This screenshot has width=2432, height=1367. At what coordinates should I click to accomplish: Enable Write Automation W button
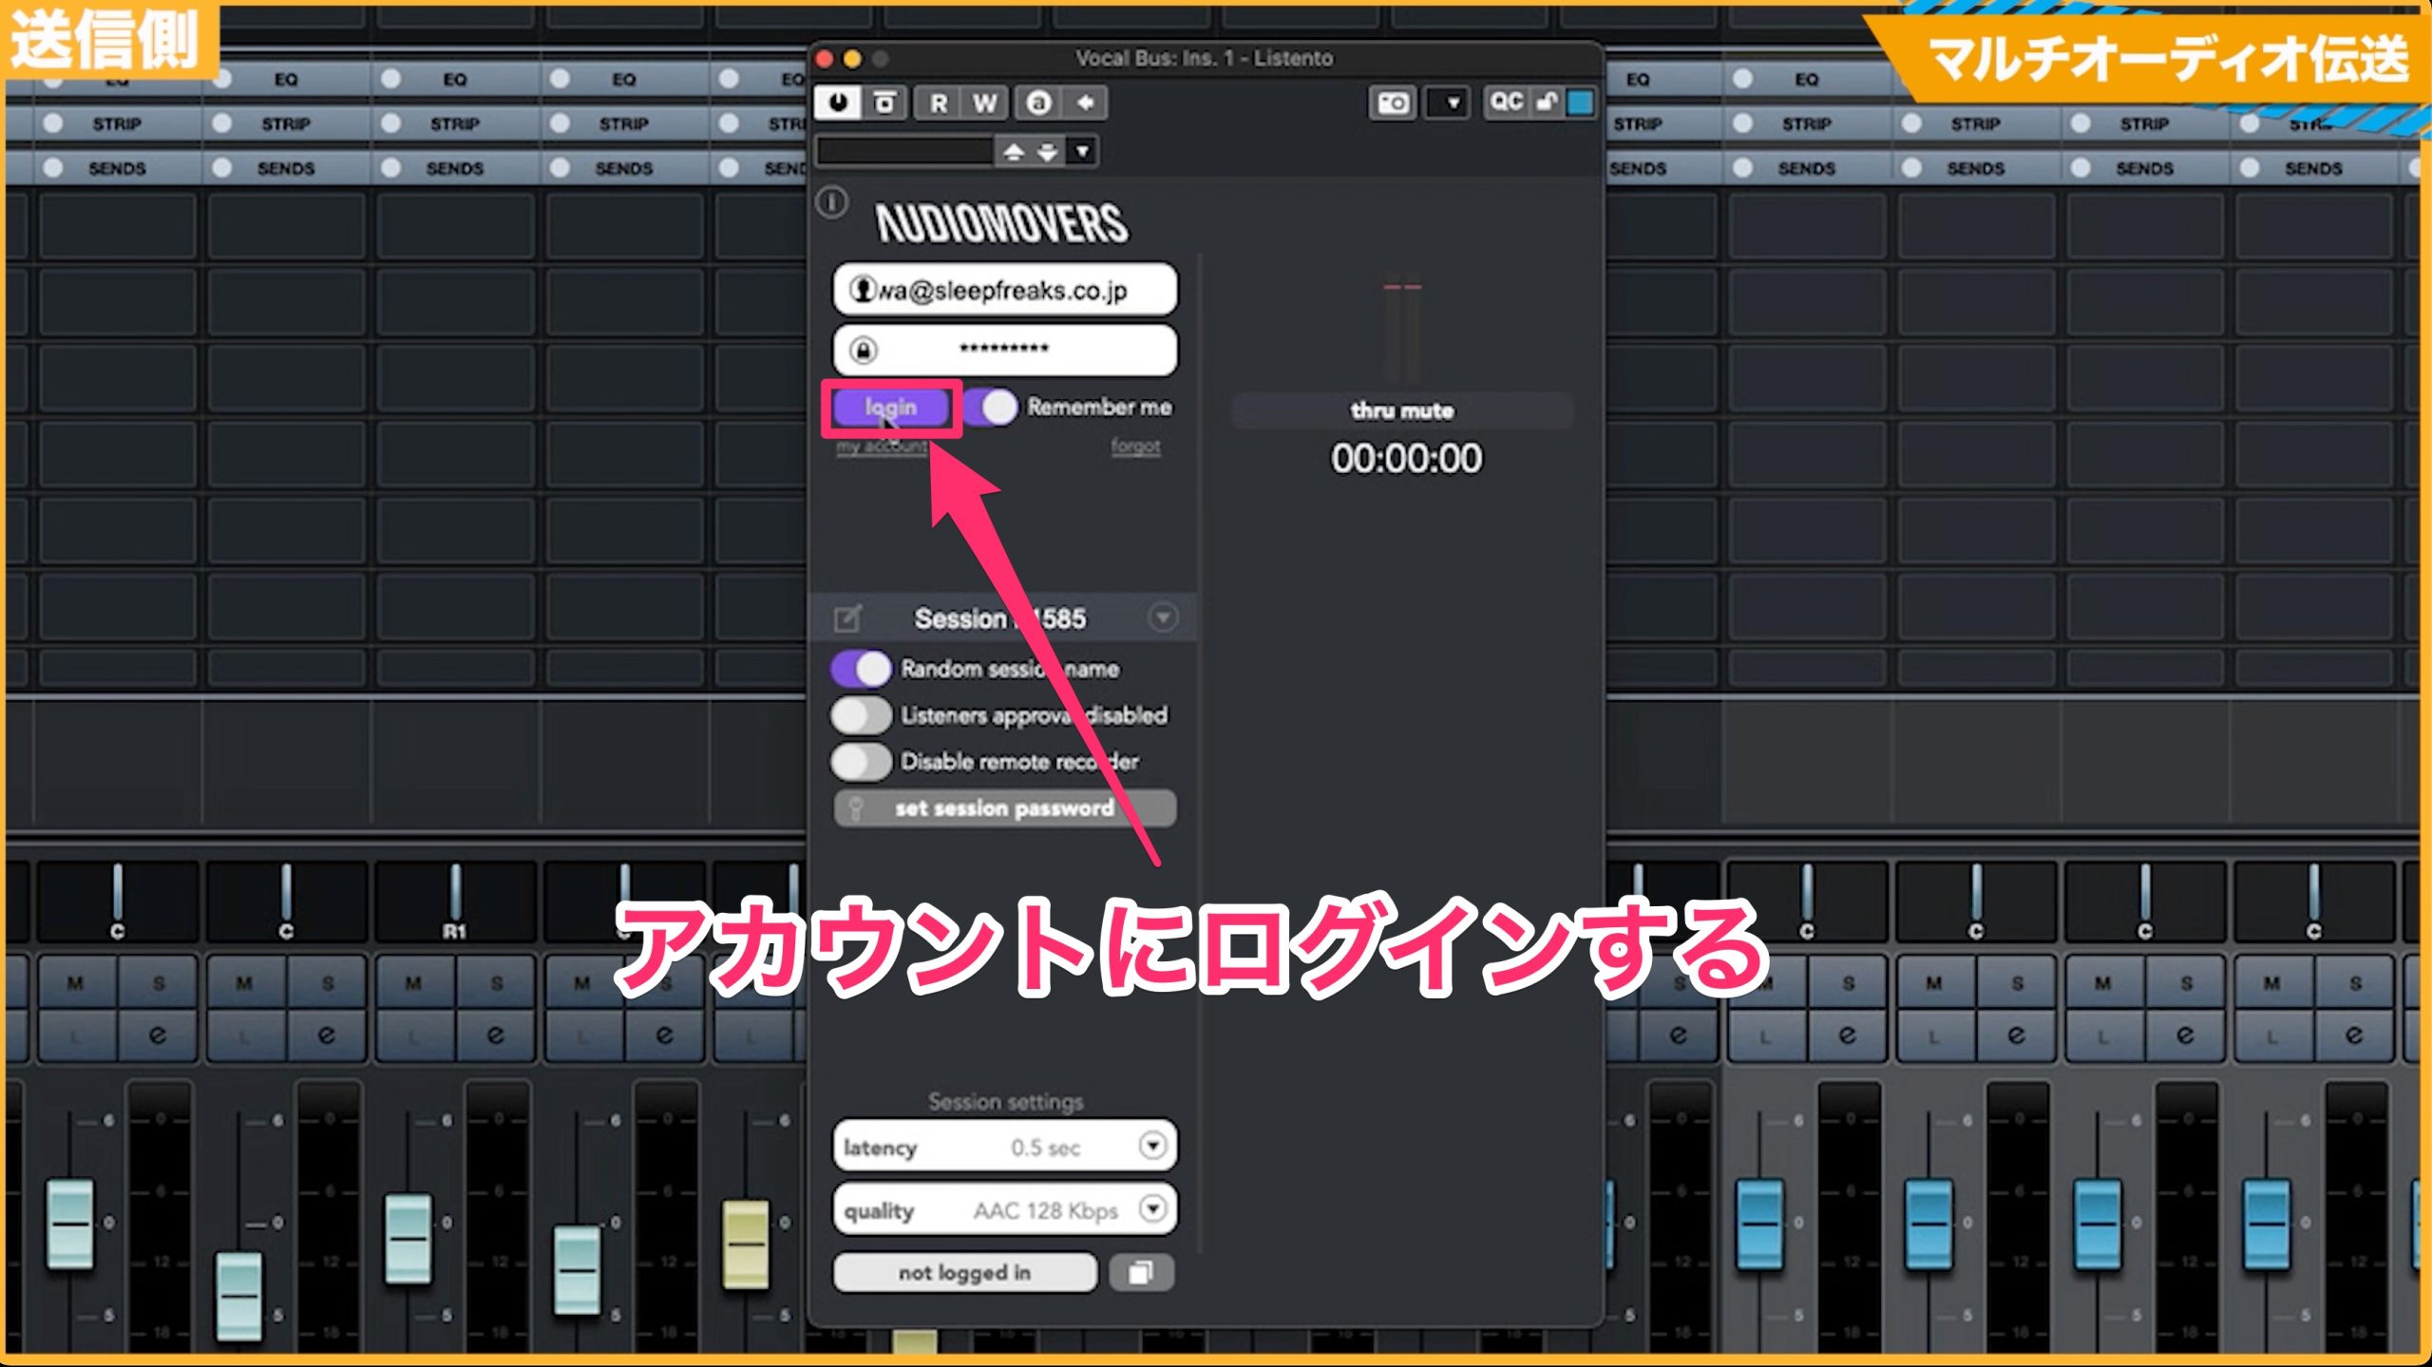984,103
